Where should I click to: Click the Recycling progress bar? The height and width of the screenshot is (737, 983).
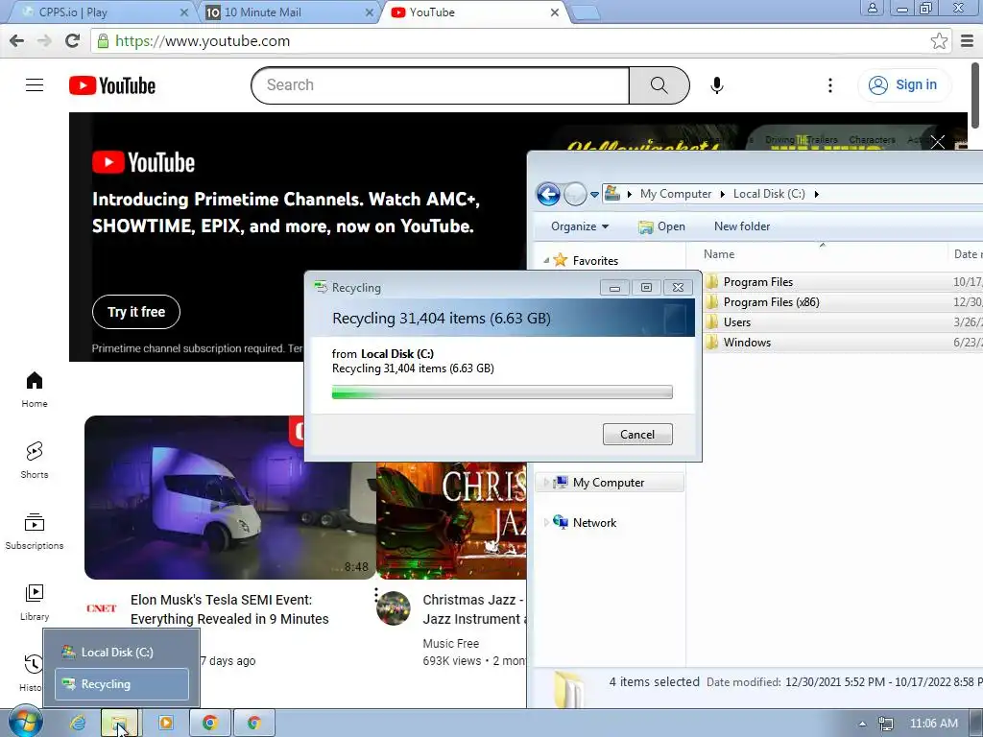tap(502, 392)
